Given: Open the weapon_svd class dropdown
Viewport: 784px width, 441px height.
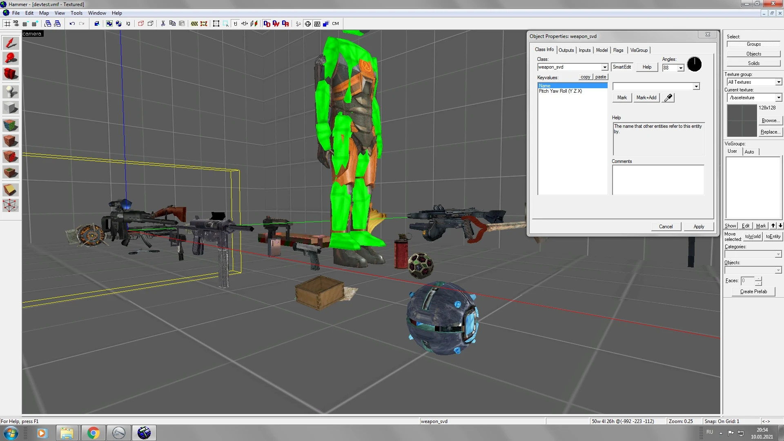Looking at the screenshot, I should 604,67.
